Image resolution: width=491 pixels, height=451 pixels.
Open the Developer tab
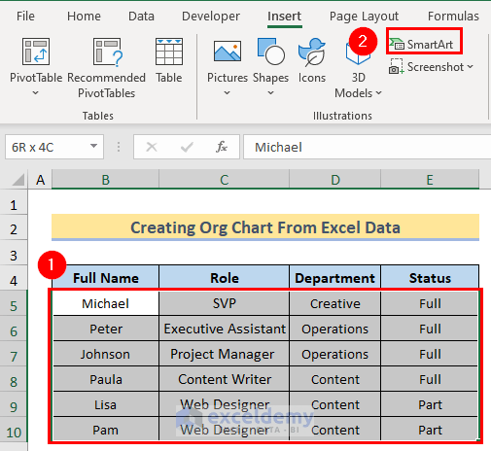click(211, 16)
